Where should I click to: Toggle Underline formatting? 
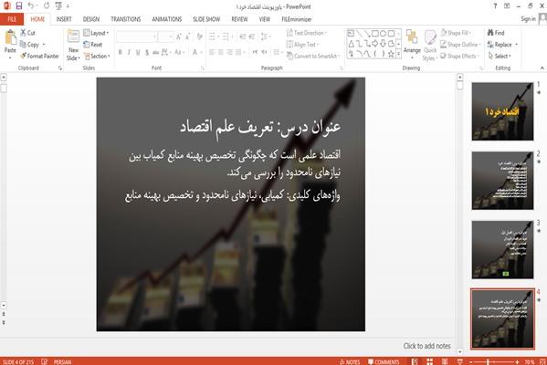(x=138, y=52)
